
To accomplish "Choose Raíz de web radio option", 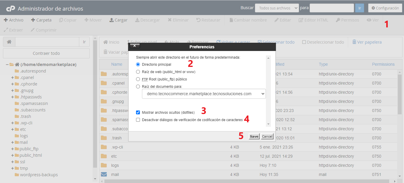I will pos(138,72).
